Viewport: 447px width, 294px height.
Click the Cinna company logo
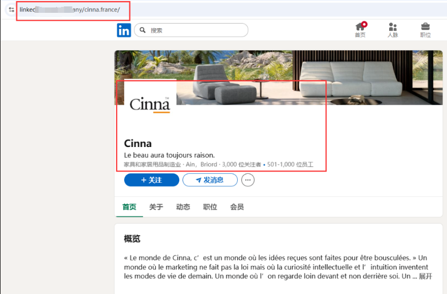tap(150, 104)
